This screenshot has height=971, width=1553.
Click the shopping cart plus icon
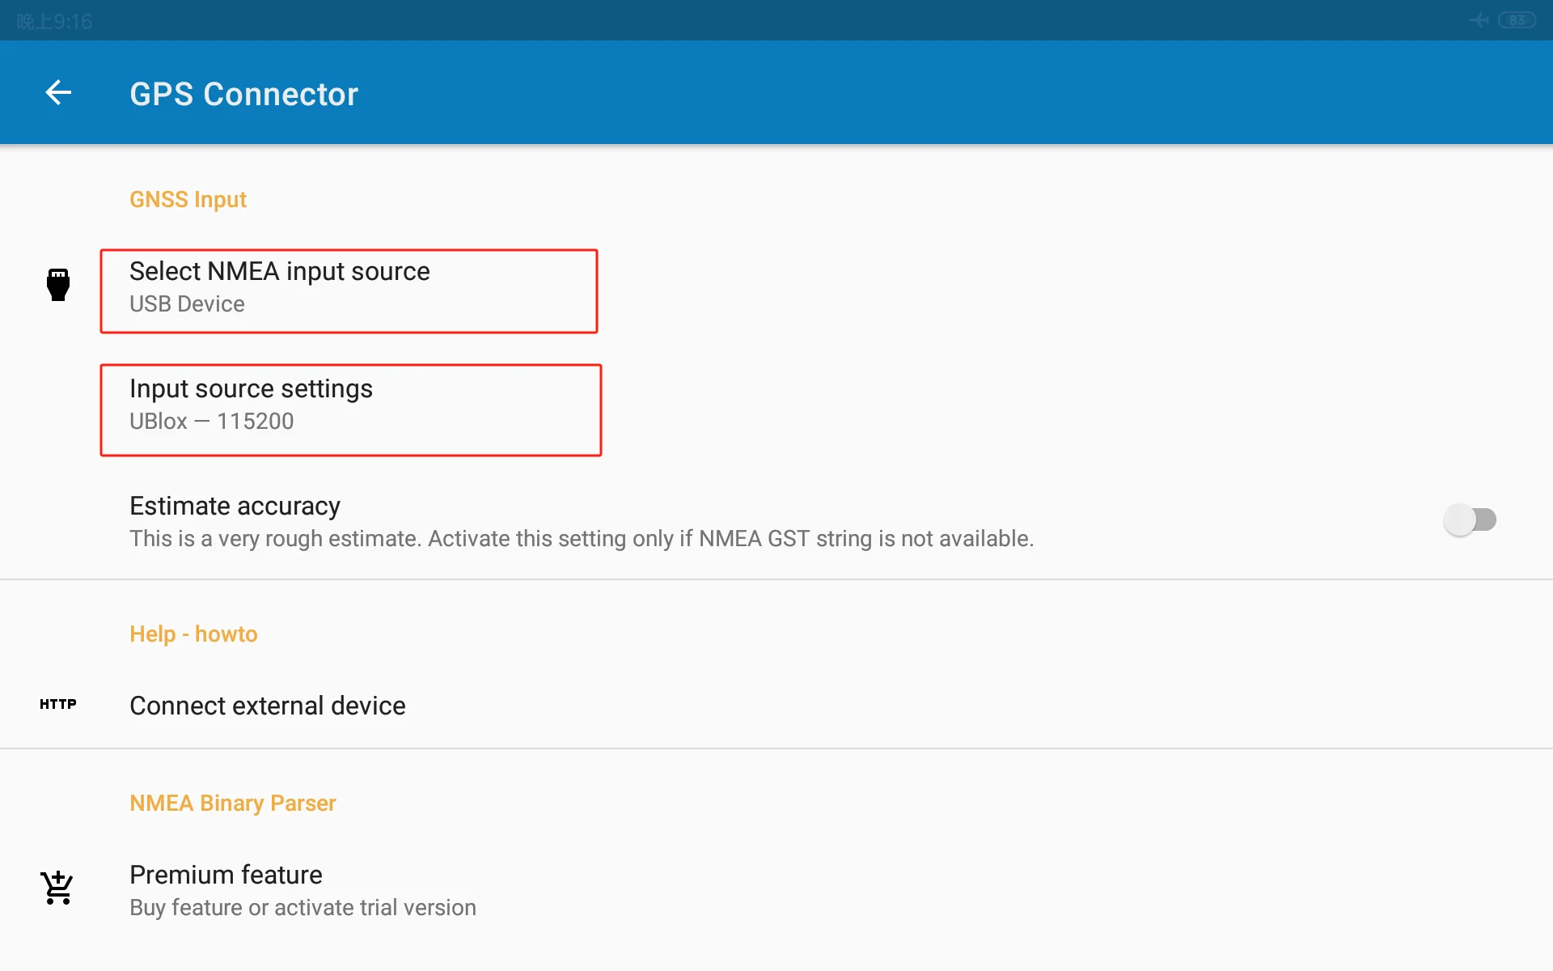[58, 888]
